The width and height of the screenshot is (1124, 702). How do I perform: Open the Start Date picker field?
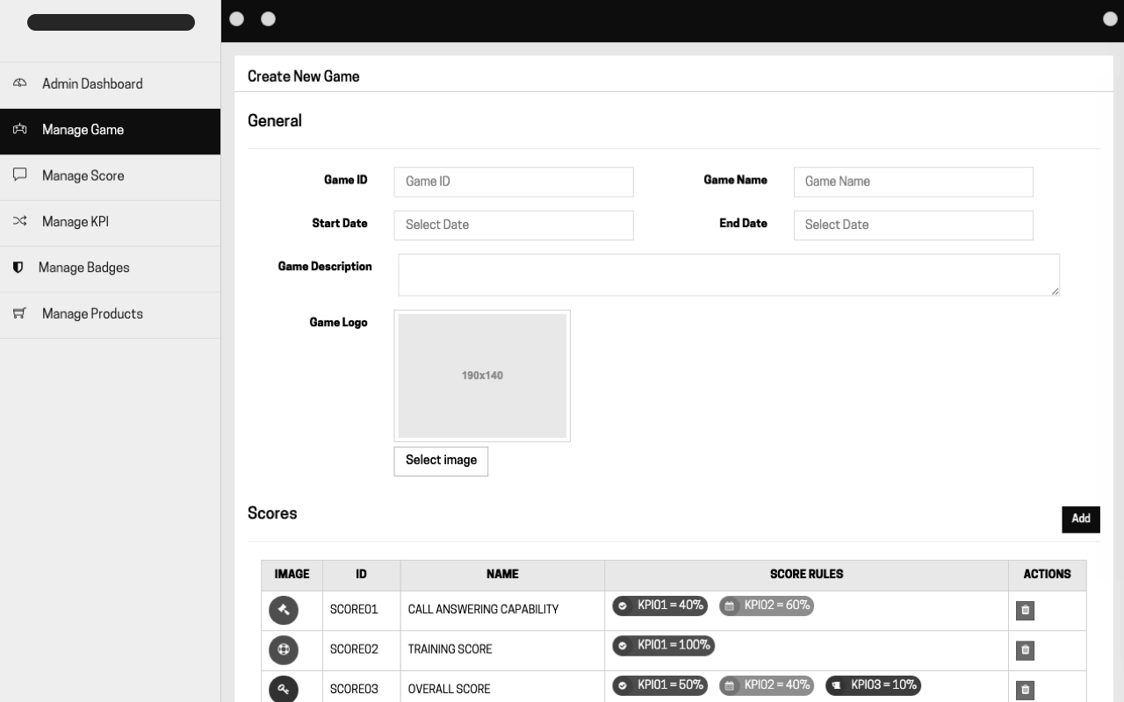513,225
